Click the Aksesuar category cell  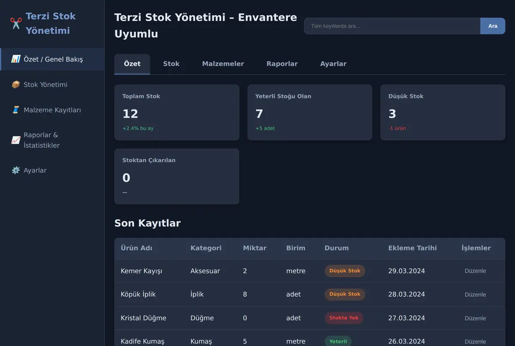[205, 271]
